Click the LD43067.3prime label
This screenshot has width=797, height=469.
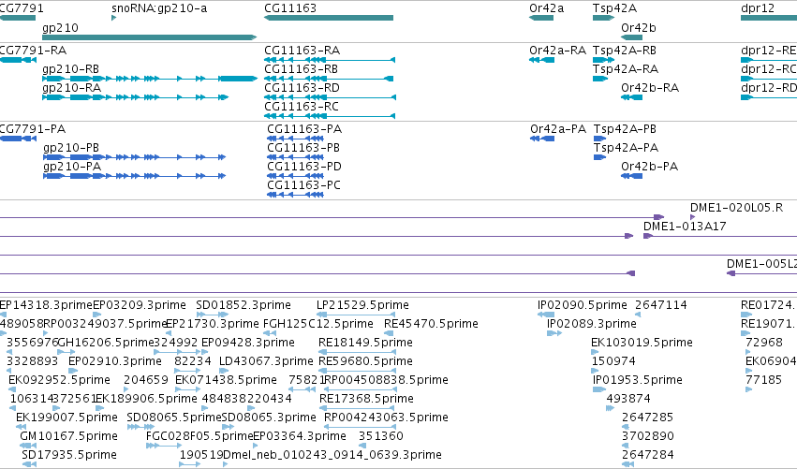pos(266,361)
